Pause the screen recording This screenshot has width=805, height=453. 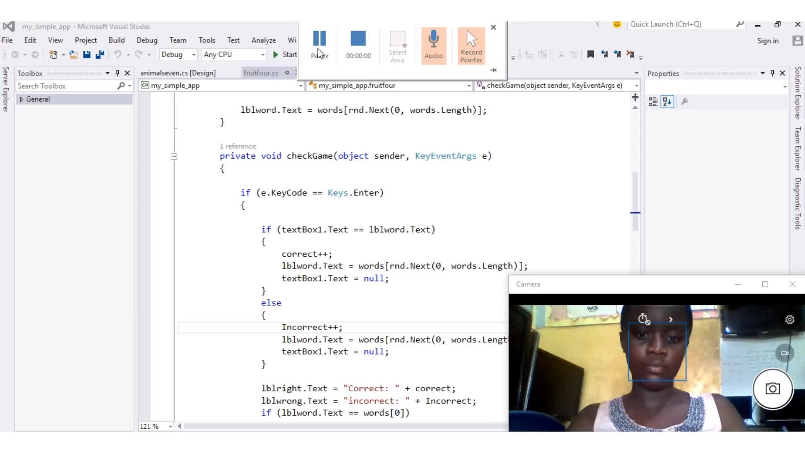pos(319,39)
